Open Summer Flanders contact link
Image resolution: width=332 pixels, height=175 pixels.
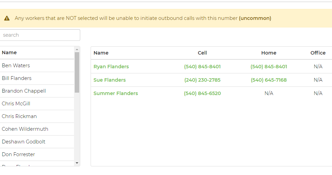[116, 93]
